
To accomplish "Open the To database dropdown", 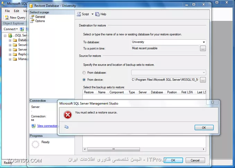I will pos(204,42).
